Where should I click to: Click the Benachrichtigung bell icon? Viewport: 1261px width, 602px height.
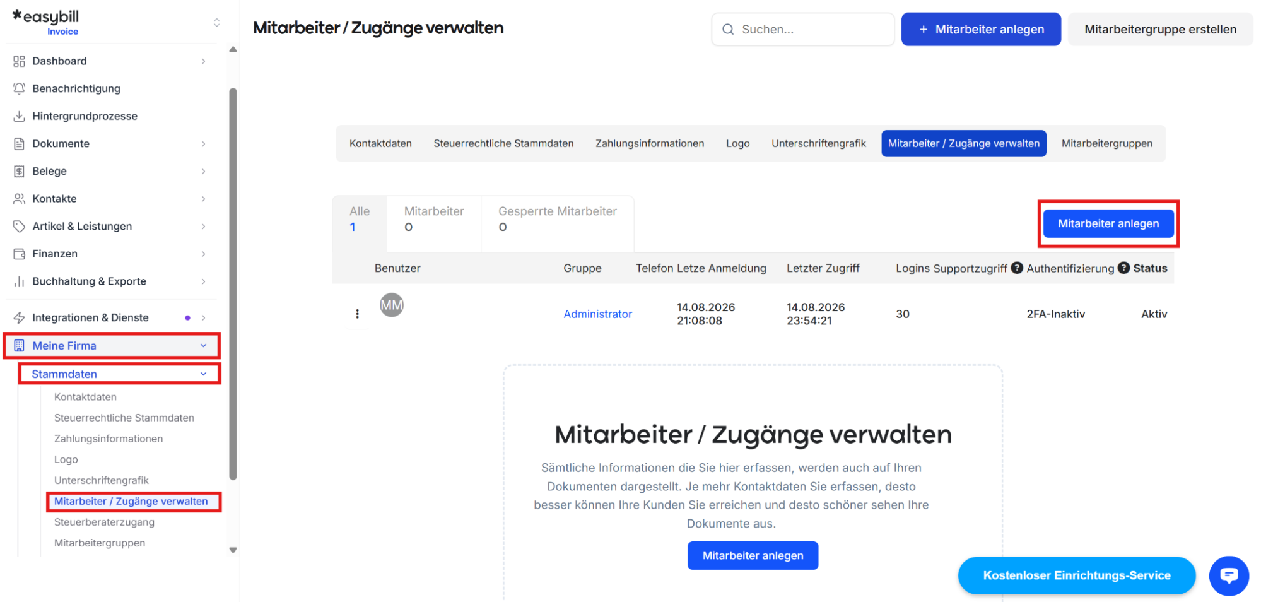[x=19, y=88]
